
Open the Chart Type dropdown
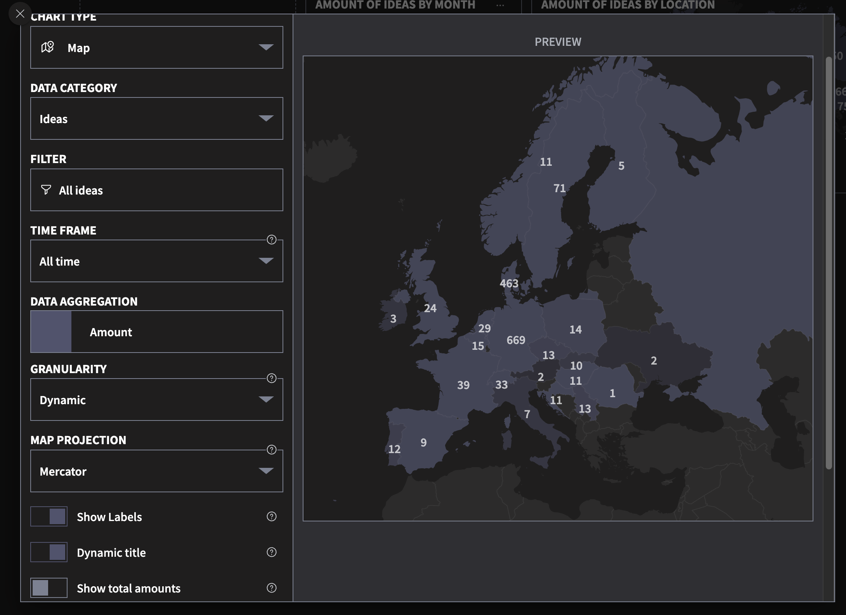[156, 47]
